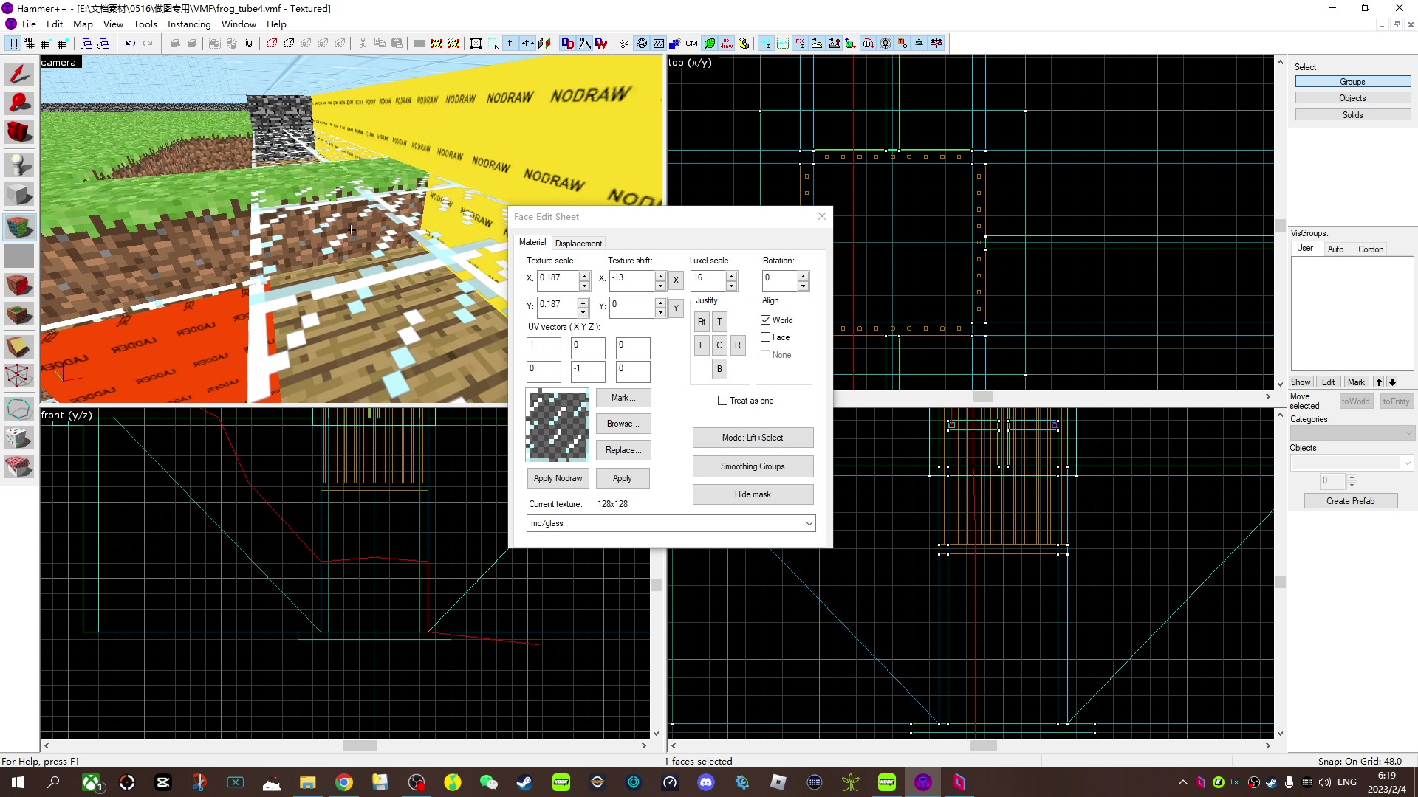The image size is (1418, 797).
Task: Open the Tools menu
Action: click(145, 24)
